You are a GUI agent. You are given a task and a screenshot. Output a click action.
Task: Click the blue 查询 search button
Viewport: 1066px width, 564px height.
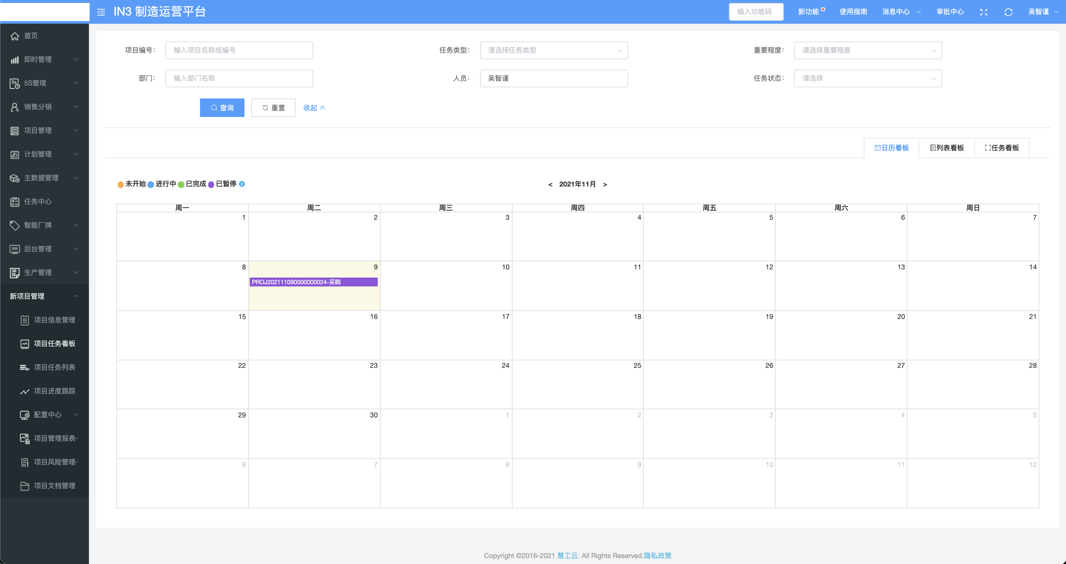coord(222,107)
